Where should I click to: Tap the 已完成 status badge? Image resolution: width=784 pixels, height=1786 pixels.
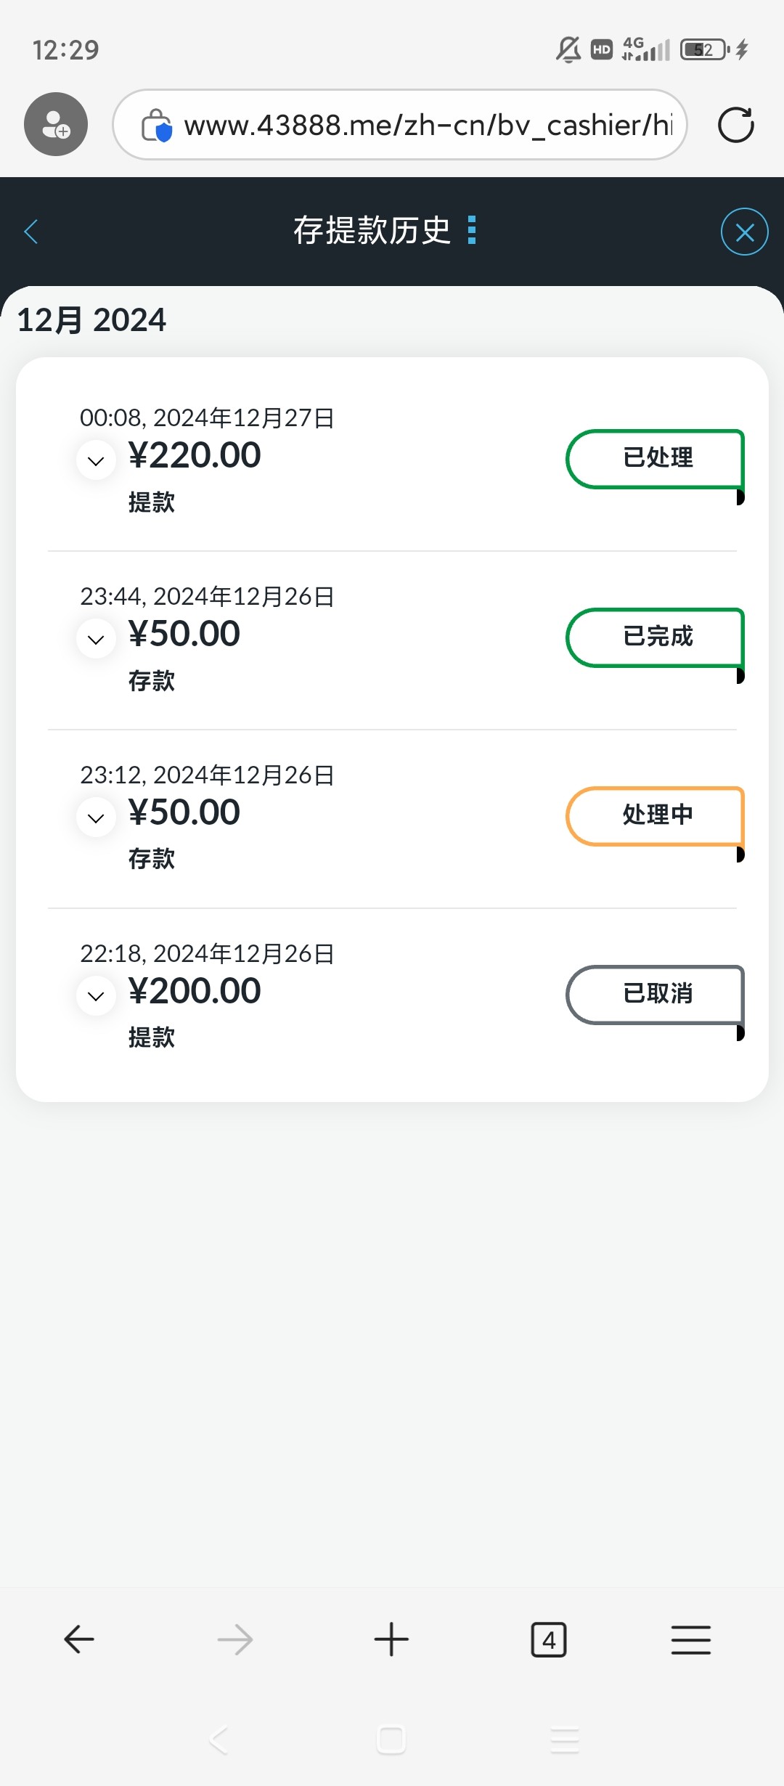tap(656, 637)
